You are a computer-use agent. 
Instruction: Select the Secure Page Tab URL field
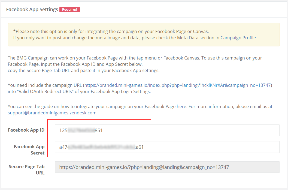(x=167, y=167)
